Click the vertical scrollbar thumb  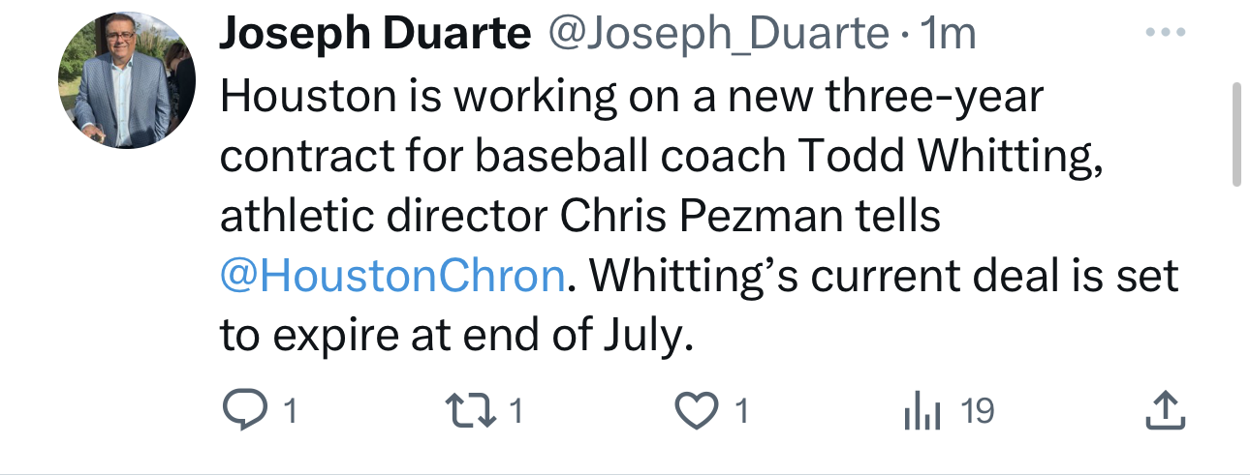tap(1235, 134)
